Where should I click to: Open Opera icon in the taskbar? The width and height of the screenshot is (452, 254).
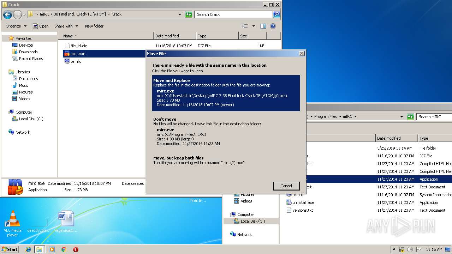pyautogui.click(x=76, y=249)
